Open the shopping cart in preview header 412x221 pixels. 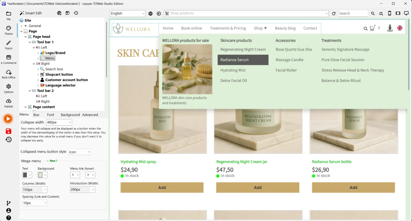pyautogui.click(x=373, y=28)
